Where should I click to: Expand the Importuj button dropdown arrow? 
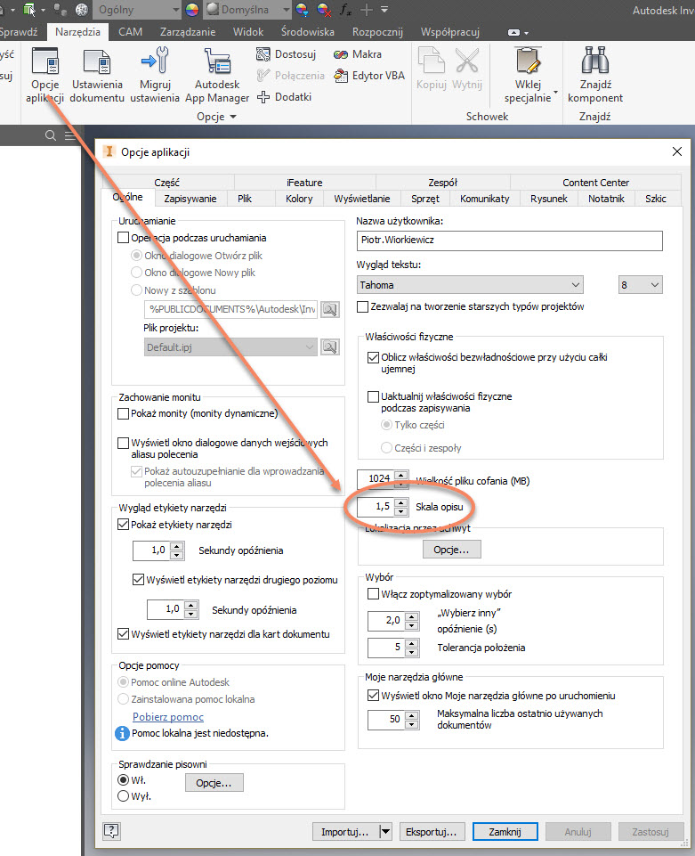pyautogui.click(x=384, y=832)
